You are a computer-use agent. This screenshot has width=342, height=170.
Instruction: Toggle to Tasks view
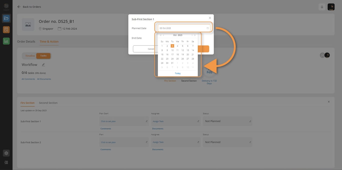coord(43,56)
